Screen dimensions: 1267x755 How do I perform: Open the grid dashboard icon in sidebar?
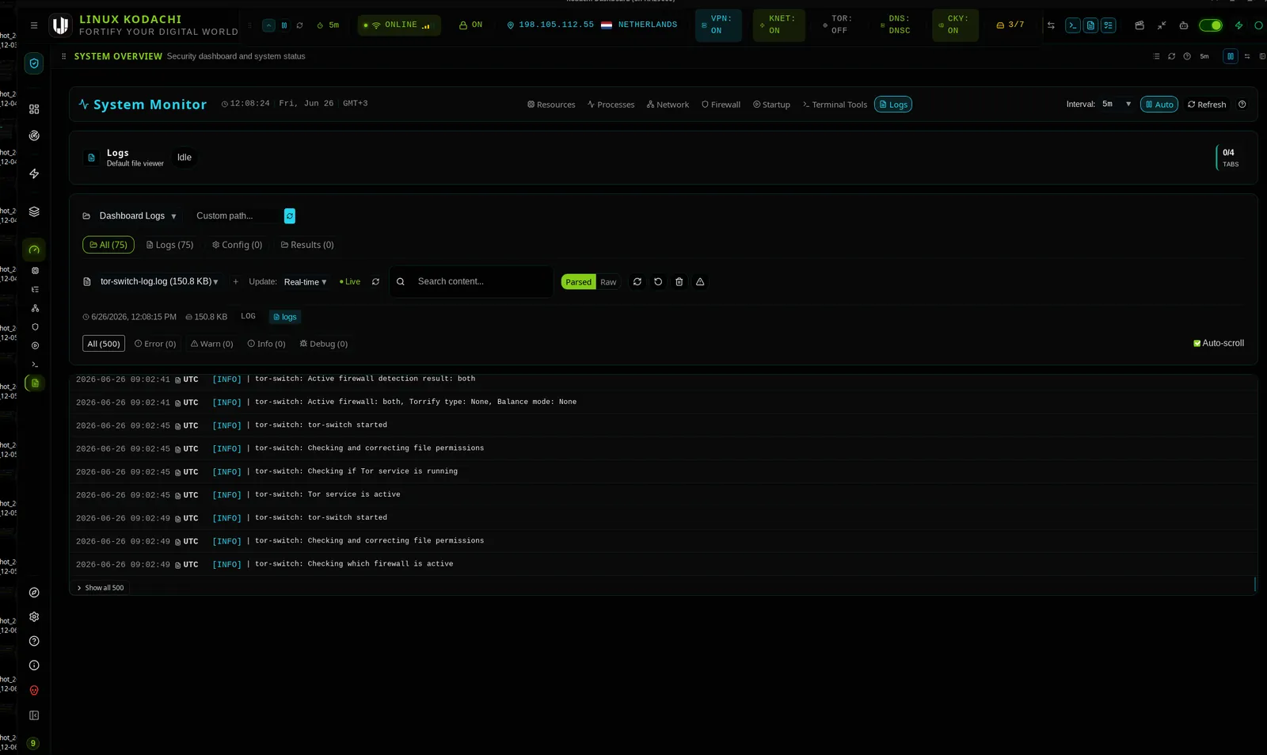click(x=34, y=109)
